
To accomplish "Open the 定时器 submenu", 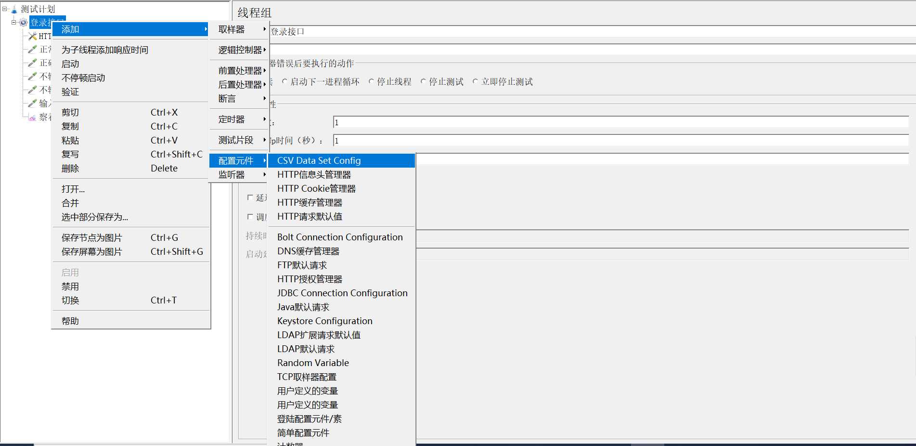I will coord(239,119).
